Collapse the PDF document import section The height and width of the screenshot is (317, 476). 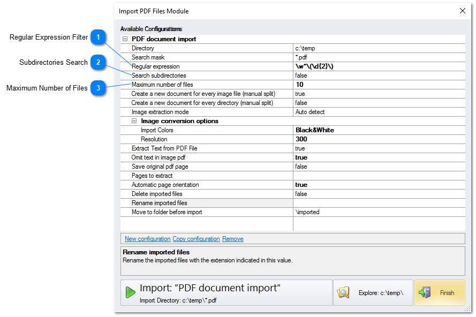[x=125, y=39]
